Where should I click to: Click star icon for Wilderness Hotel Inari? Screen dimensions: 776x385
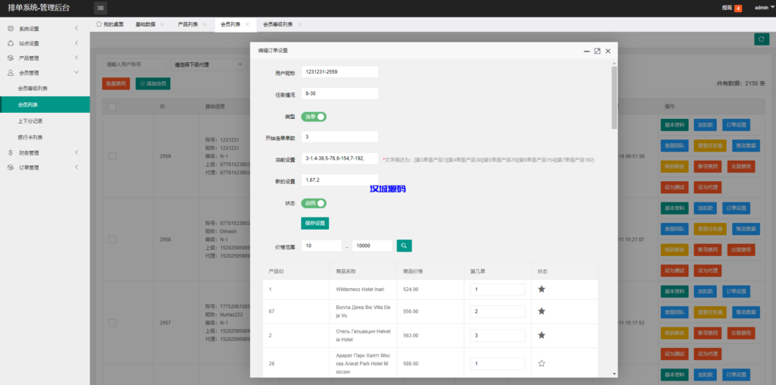click(541, 289)
